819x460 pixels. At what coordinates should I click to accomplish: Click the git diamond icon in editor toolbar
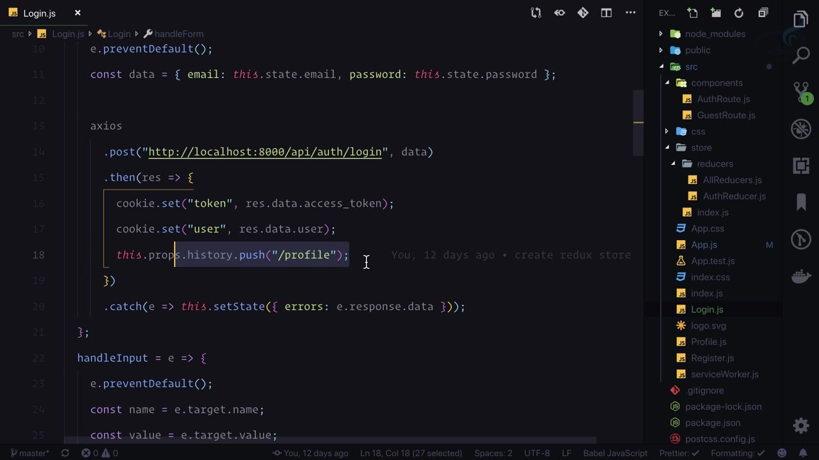tap(583, 13)
